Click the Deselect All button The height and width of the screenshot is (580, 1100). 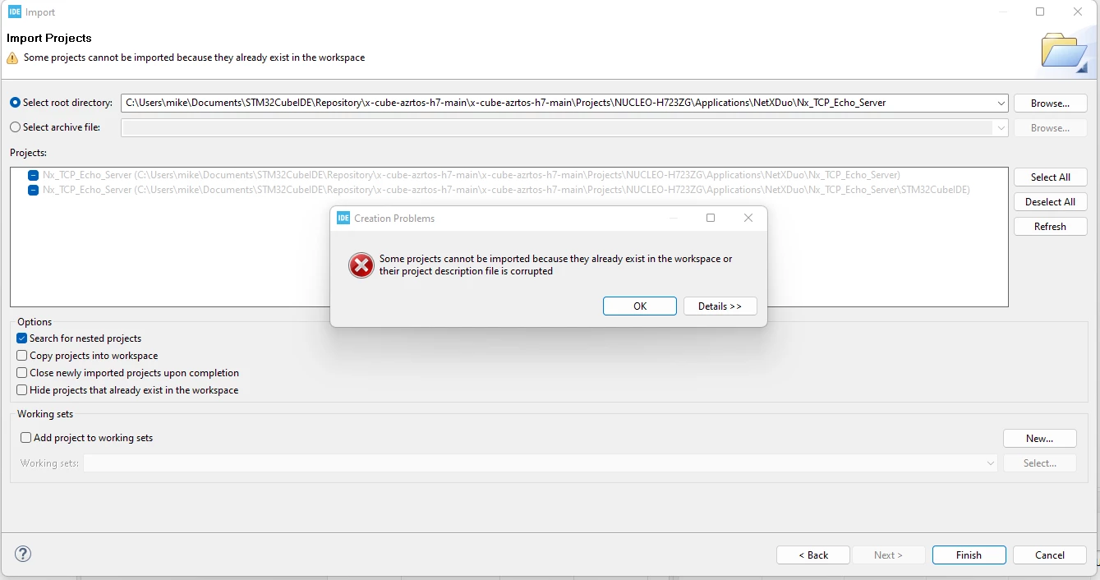pos(1050,202)
